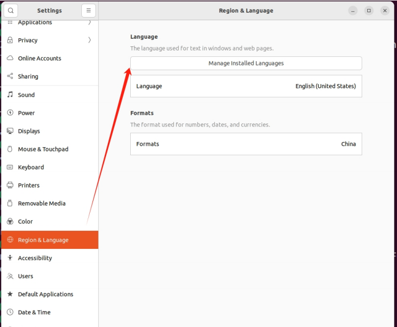Click the Region & Language globe icon
This screenshot has height=327, width=397.
click(x=10, y=240)
